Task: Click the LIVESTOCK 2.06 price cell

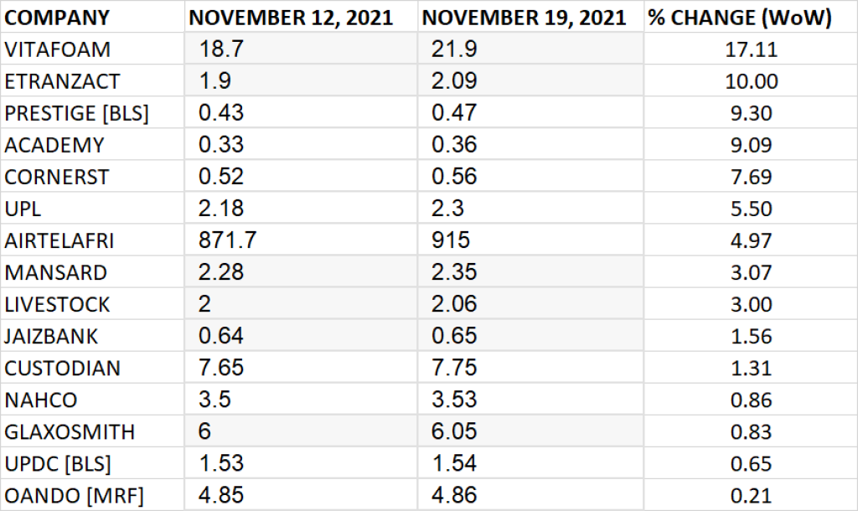Action: (530, 303)
